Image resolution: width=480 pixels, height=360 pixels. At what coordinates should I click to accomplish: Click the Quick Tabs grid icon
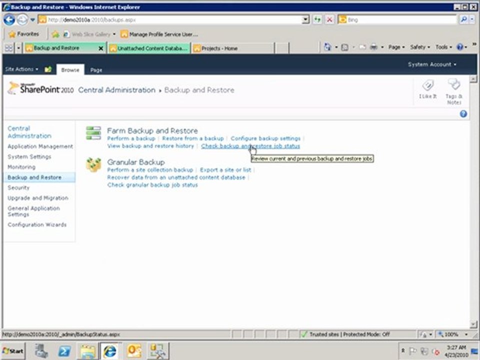pos(9,48)
